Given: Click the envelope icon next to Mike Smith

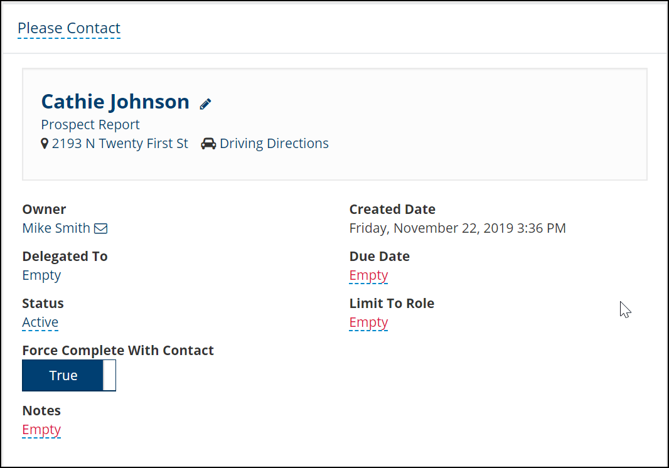Looking at the screenshot, I should [100, 228].
